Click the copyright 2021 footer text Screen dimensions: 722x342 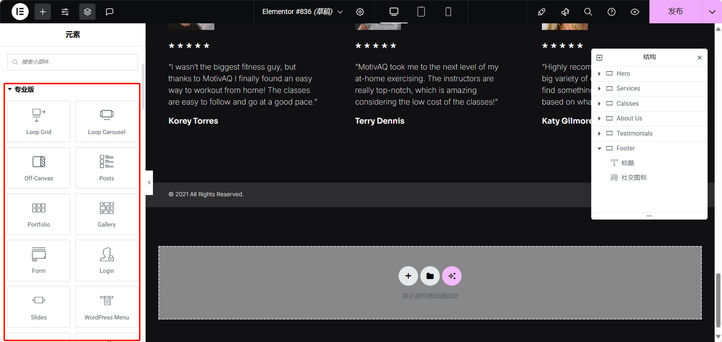tap(206, 194)
